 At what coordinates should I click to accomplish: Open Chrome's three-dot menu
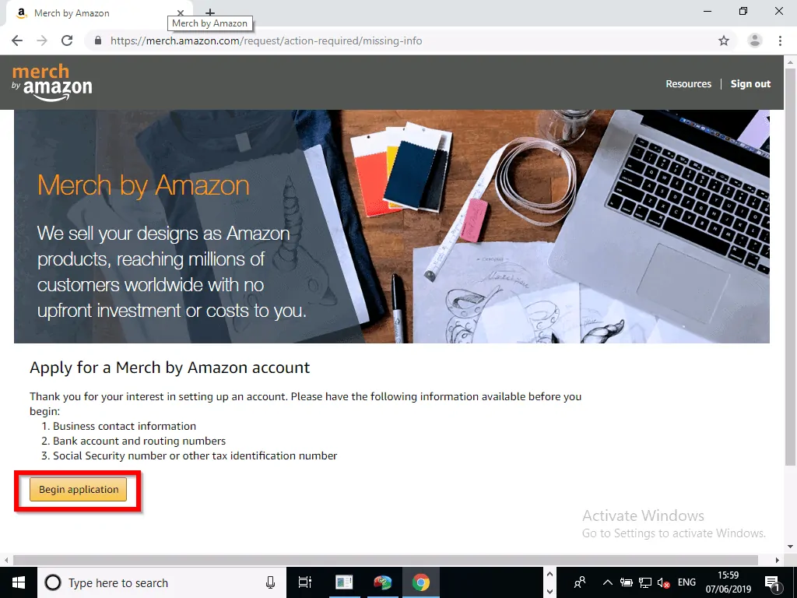click(x=781, y=40)
